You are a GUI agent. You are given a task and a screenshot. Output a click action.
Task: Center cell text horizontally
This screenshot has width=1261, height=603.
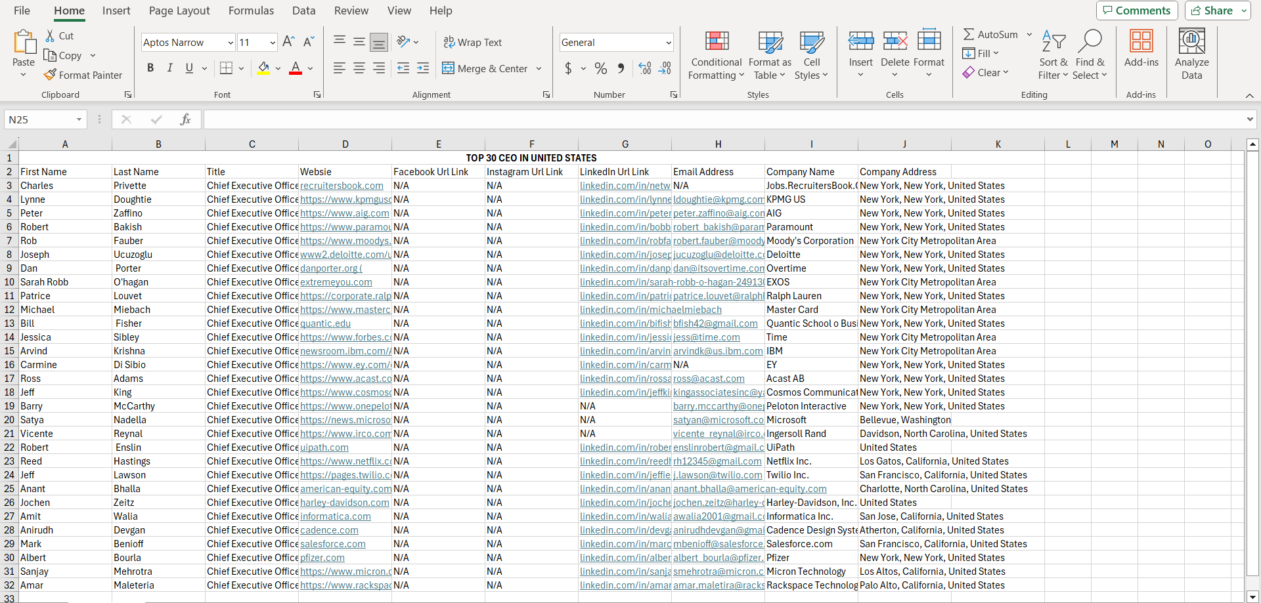(359, 68)
